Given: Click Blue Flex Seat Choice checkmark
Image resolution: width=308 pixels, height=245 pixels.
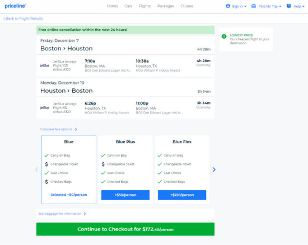Looking at the screenshot, I should coord(160,173).
